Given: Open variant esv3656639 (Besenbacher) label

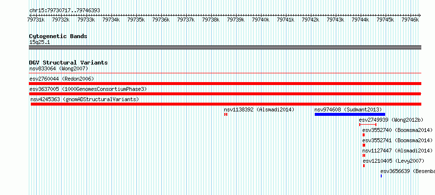Looking at the screenshot, I should pos(408,171).
